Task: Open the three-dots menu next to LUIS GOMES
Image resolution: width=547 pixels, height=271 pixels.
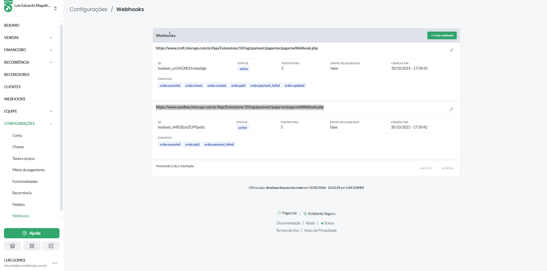Action: click(x=55, y=263)
